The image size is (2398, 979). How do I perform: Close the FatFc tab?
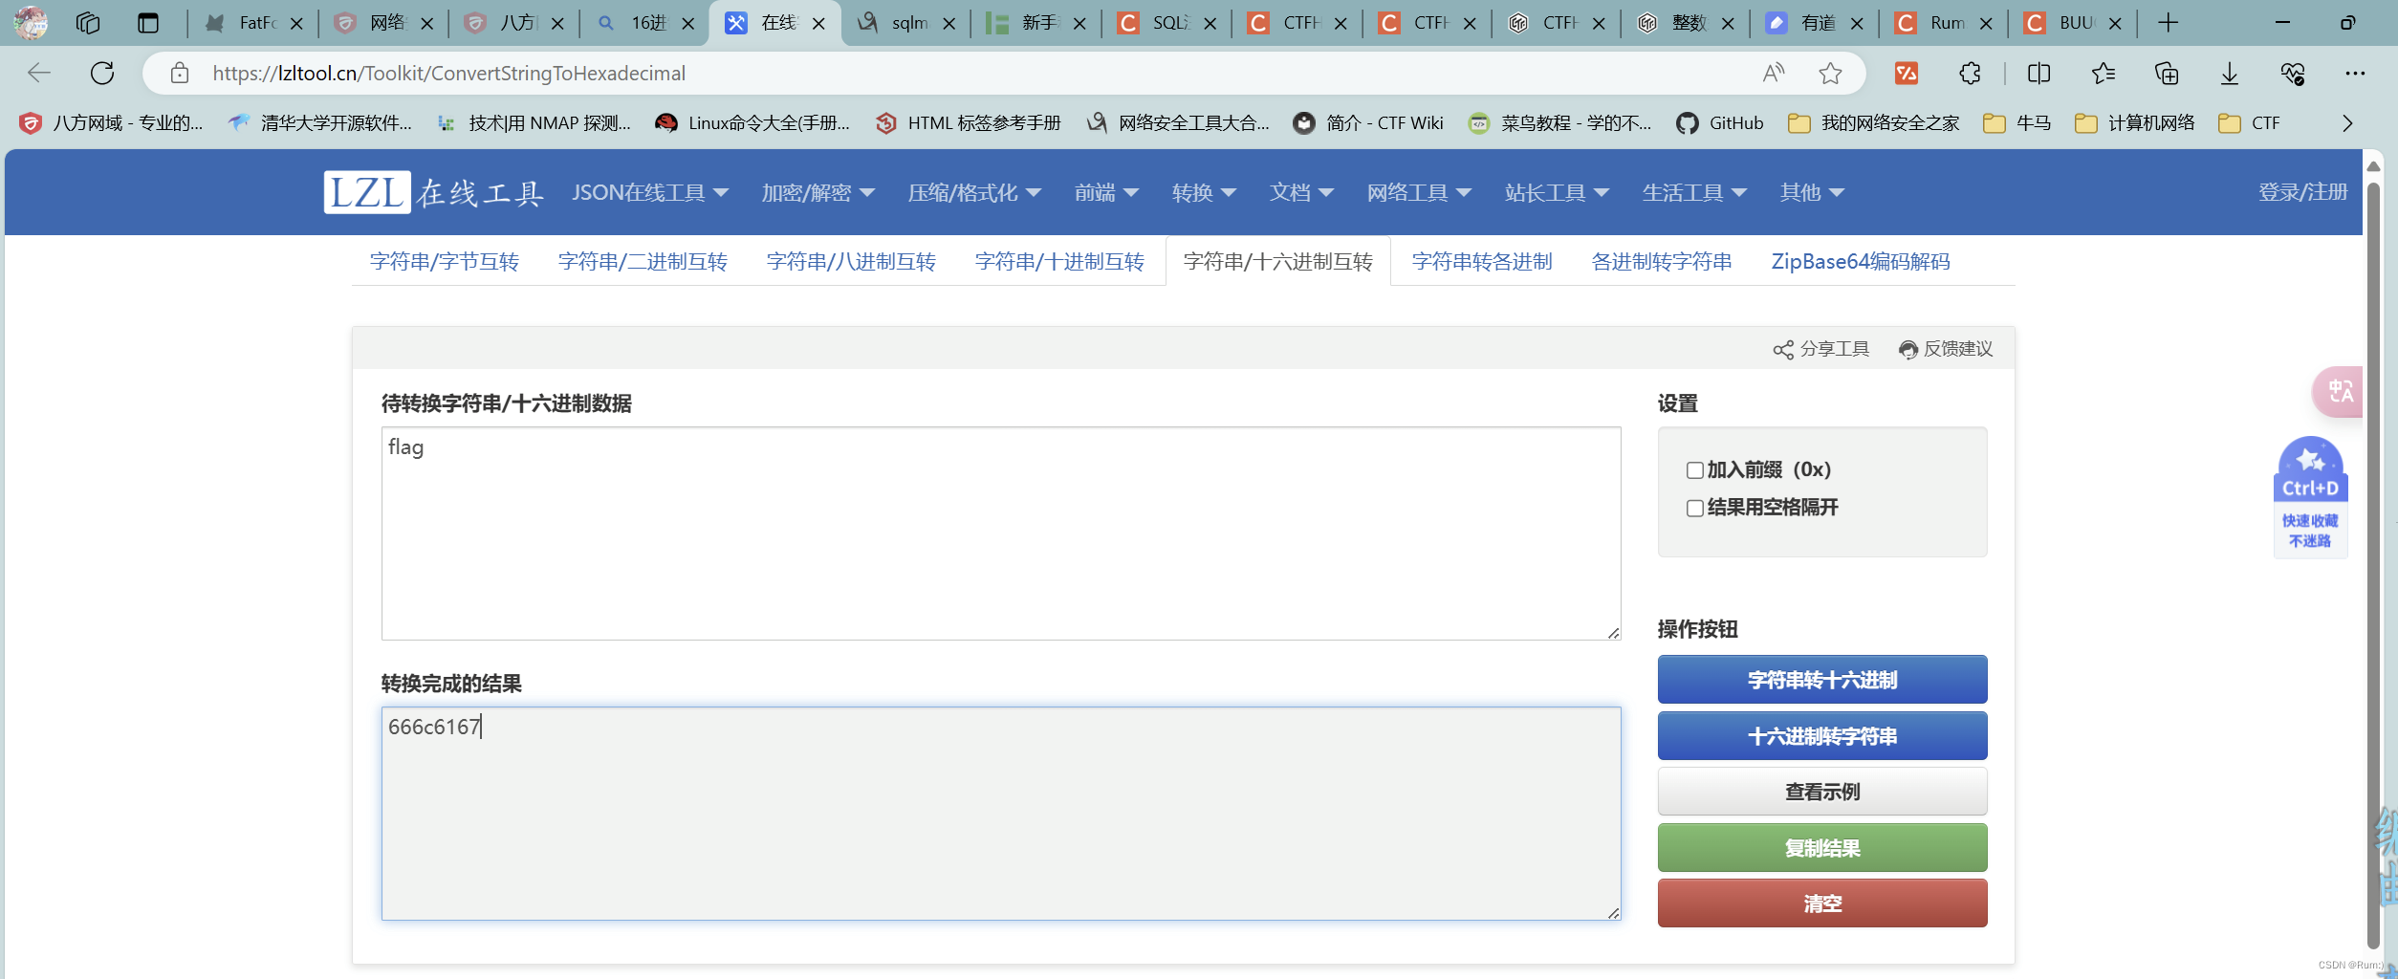pyautogui.click(x=296, y=24)
